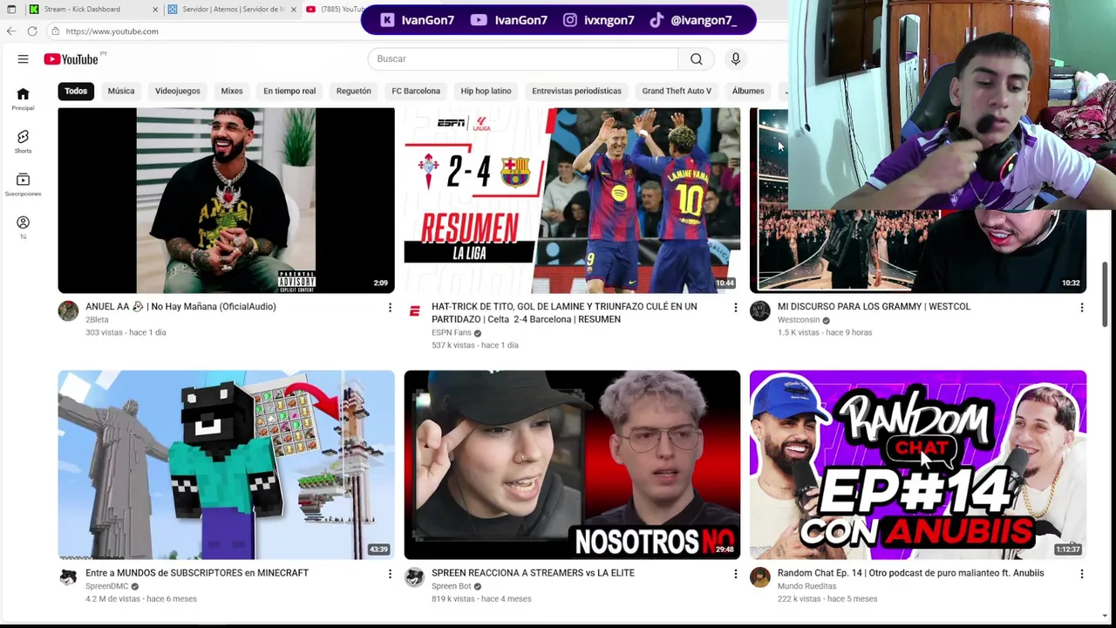This screenshot has width=1116, height=628.
Task: Close the Stream - Kick Dashboard tab
Action: click(x=155, y=10)
